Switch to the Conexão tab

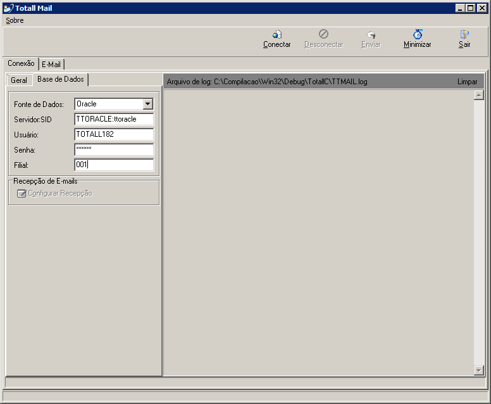(x=21, y=63)
